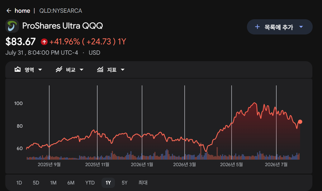Image resolution: width=322 pixels, height=191 pixels.
Task: Click the 2026년 3월 axis label
Action: (184, 164)
